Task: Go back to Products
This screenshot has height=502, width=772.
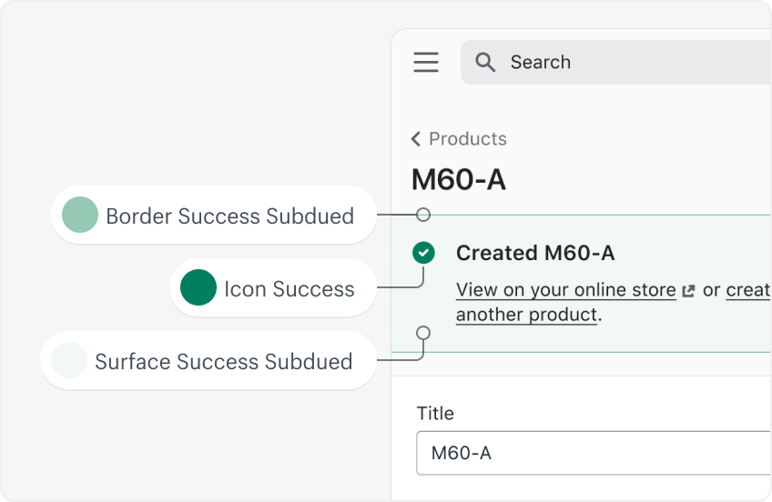Action: [467, 139]
